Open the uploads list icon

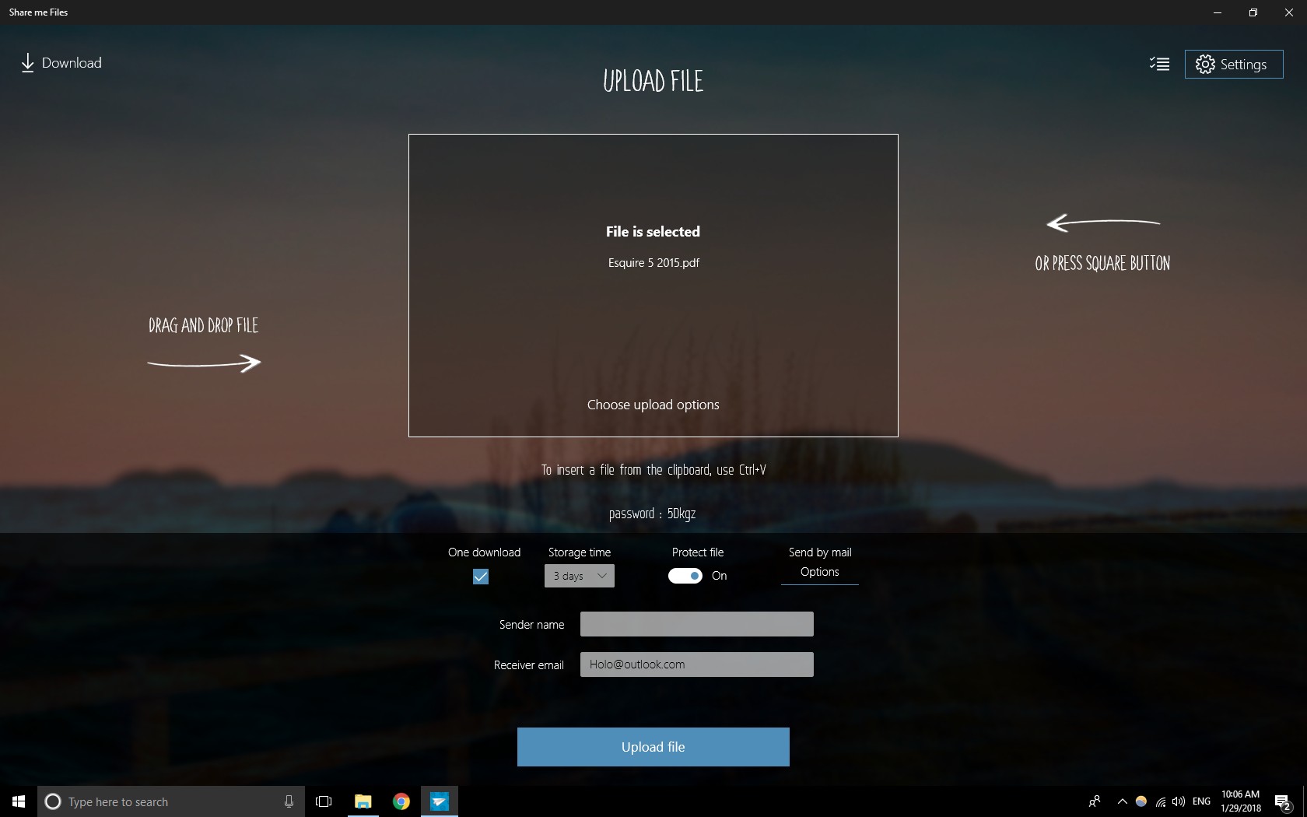(x=1159, y=64)
